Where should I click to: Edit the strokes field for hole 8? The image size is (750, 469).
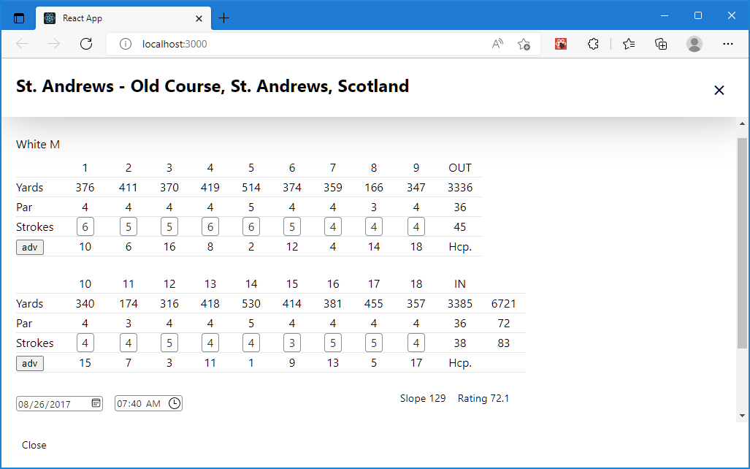click(x=374, y=227)
